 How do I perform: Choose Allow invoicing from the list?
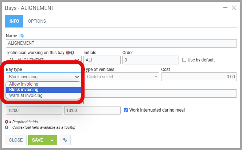point(24,84)
